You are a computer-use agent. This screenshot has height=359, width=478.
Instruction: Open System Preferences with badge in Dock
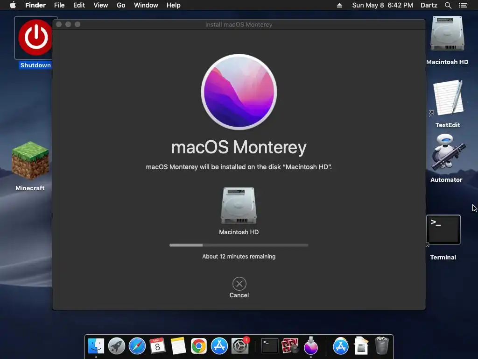click(x=240, y=346)
